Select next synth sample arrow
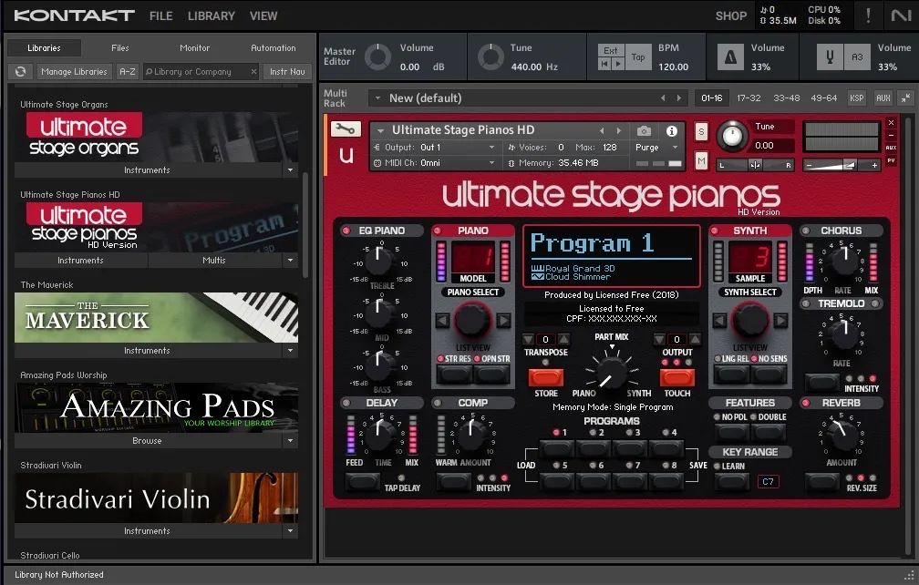 pos(780,321)
